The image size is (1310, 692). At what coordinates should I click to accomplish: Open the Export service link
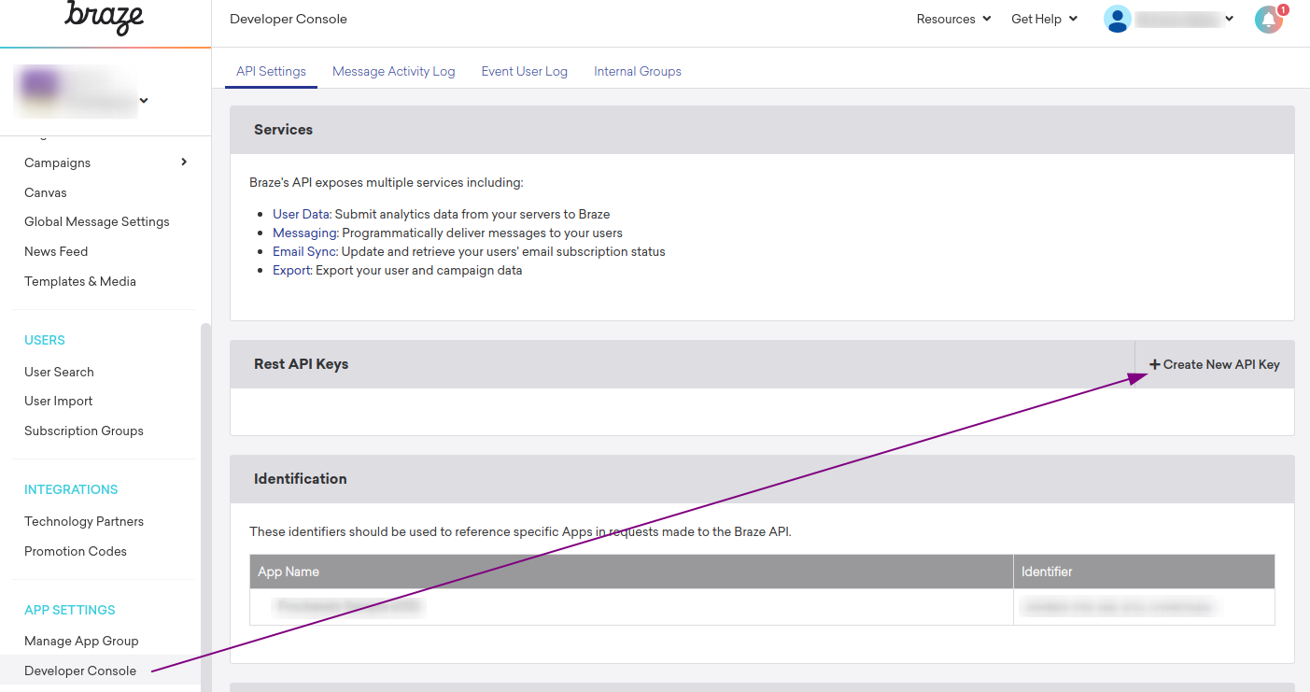tap(291, 270)
